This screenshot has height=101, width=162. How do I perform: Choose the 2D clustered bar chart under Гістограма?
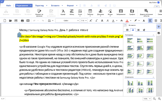click(x=130, y=40)
